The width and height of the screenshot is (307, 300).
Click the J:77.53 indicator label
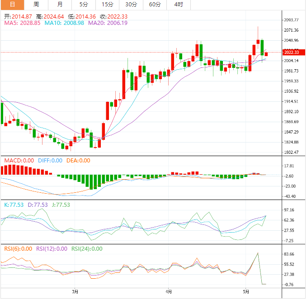click(x=61, y=205)
